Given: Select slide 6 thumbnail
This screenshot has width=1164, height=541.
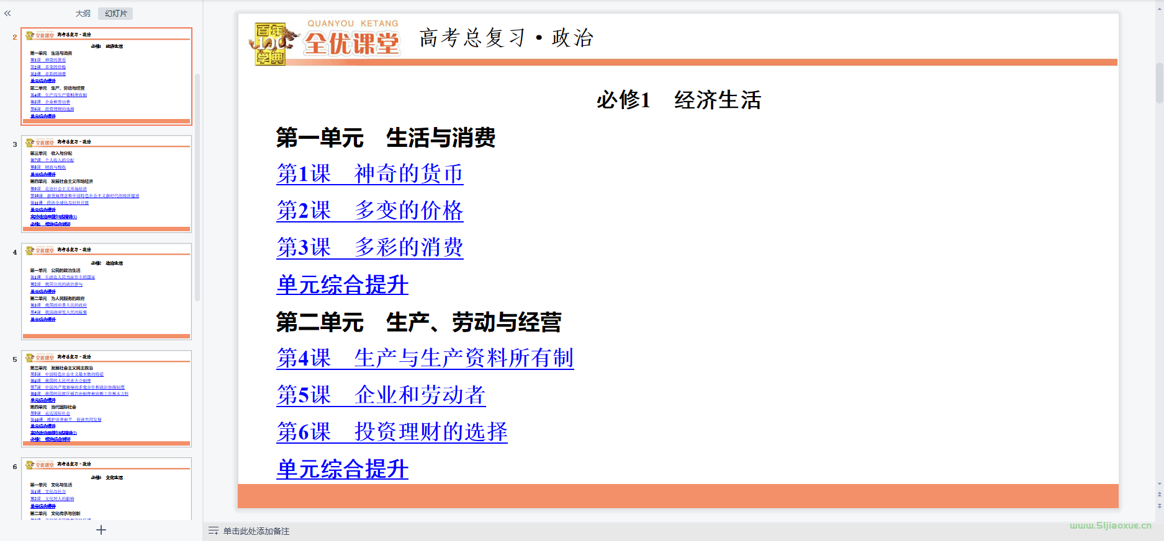Looking at the screenshot, I should coord(107,489).
